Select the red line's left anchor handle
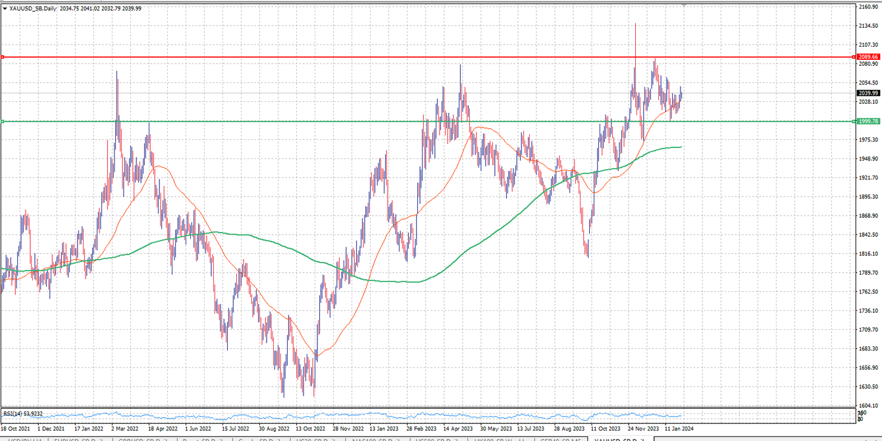 3,57
